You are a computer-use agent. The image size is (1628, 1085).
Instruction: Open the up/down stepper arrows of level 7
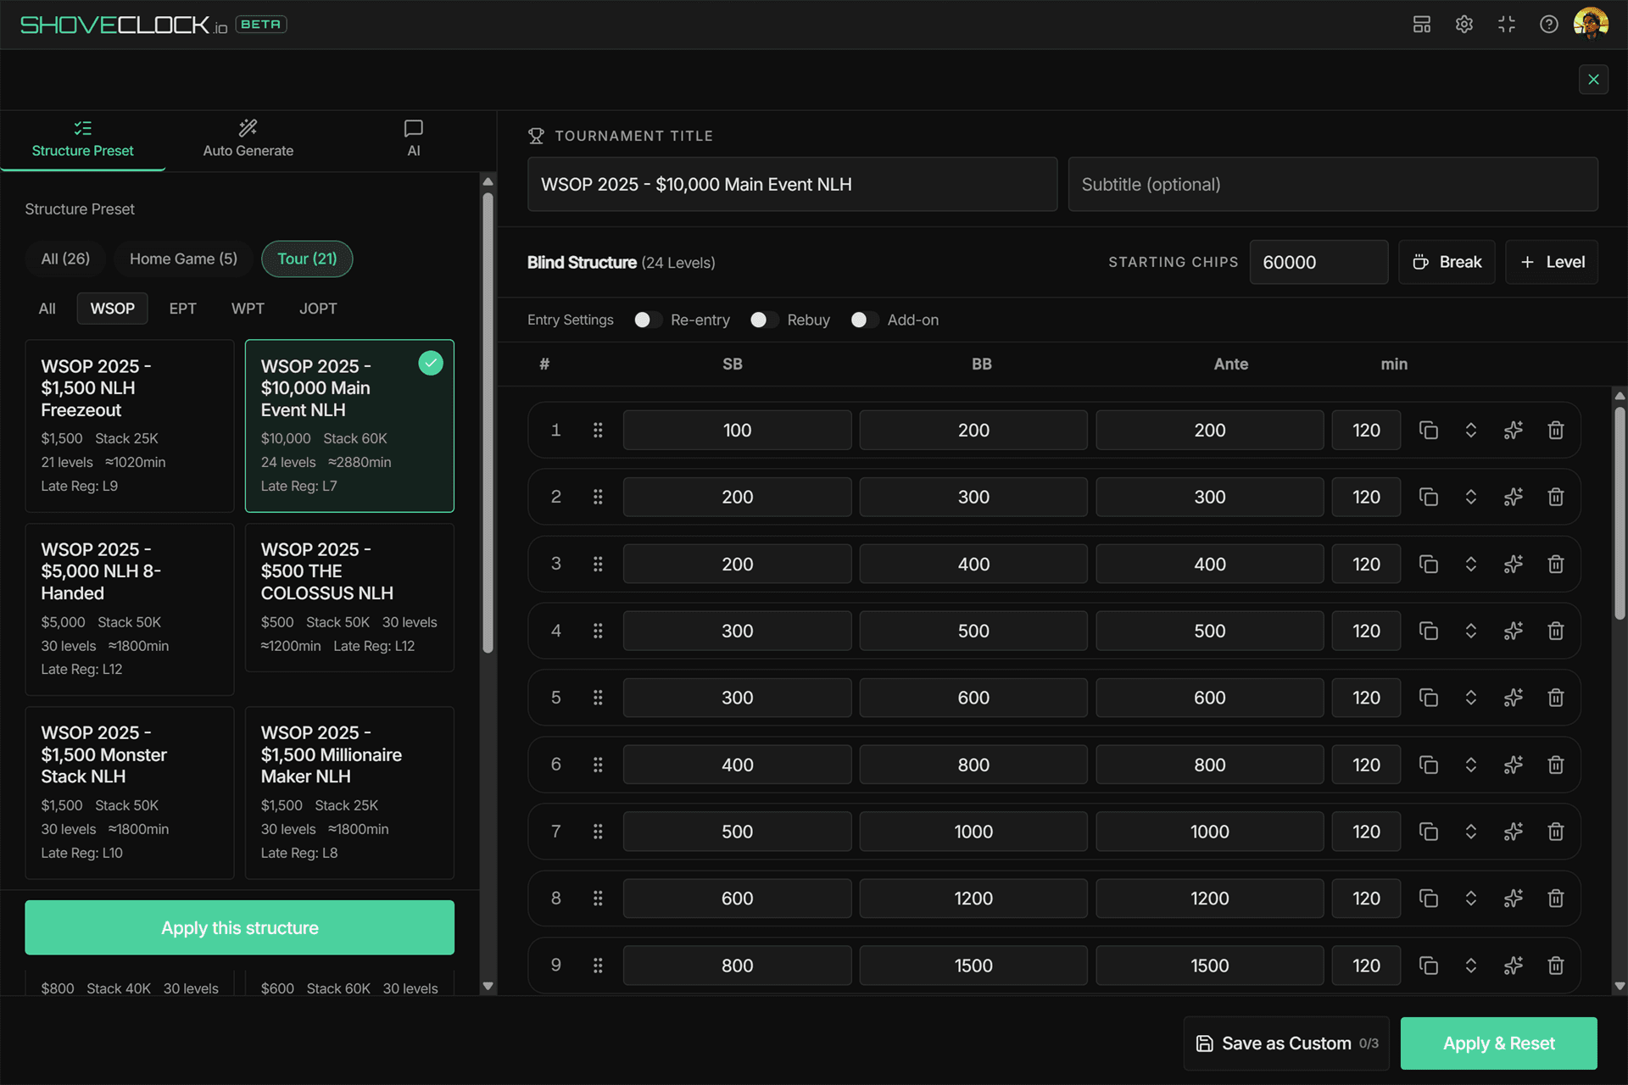[x=1471, y=832]
